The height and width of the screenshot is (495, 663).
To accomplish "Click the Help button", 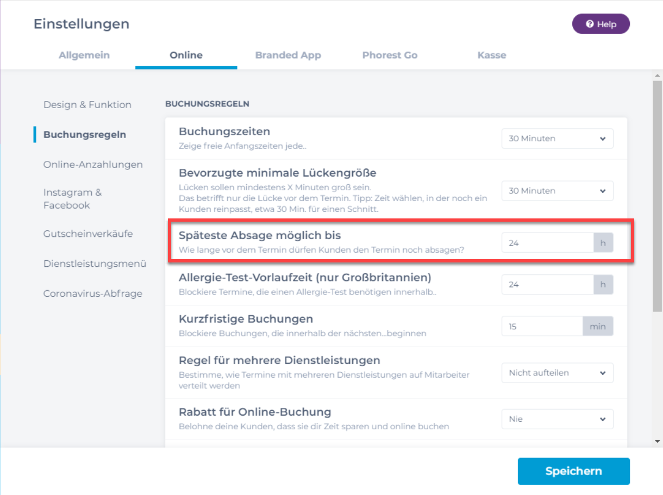I will [x=601, y=24].
